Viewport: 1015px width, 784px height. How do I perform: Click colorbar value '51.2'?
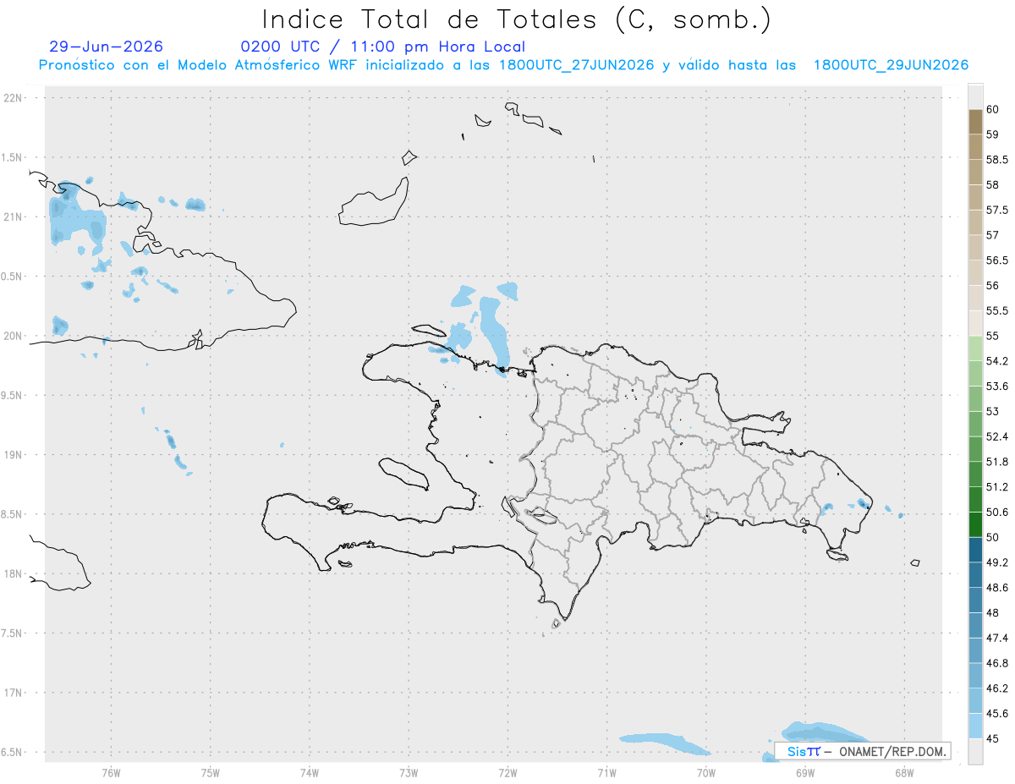click(997, 487)
